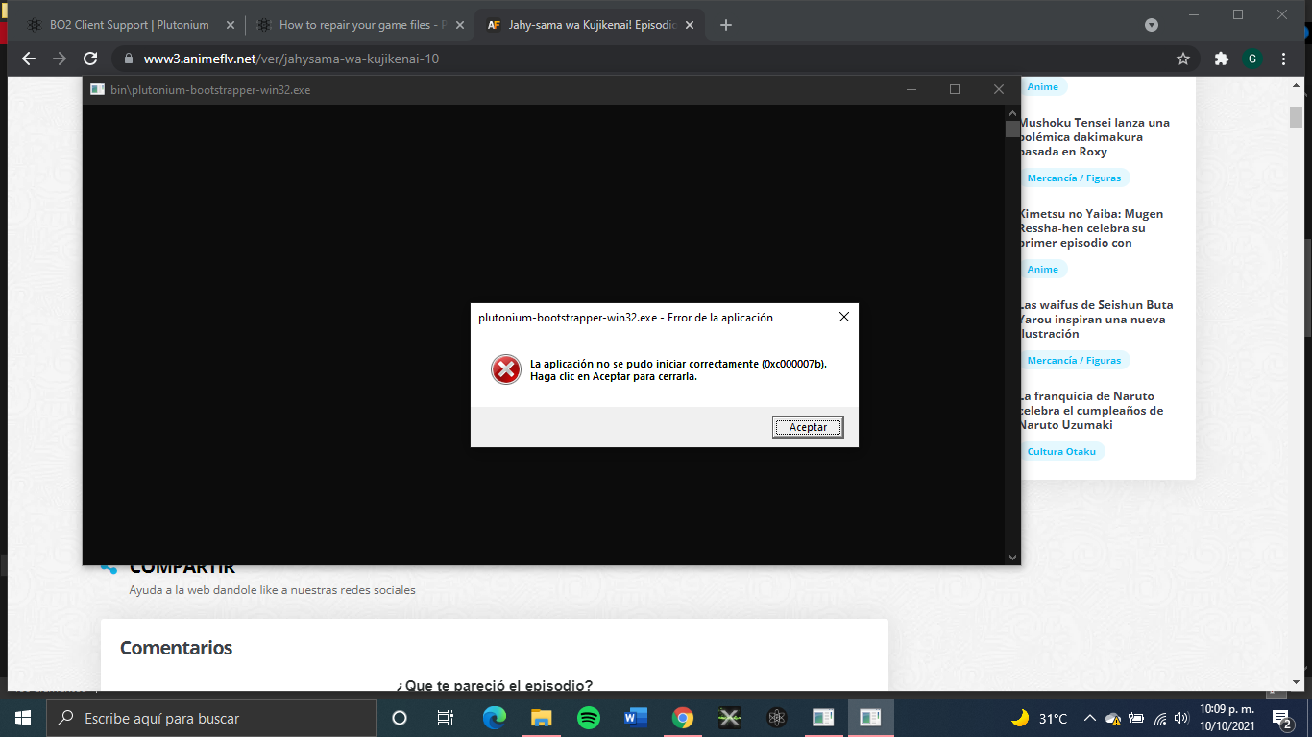Click the taskbar search box
The width and height of the screenshot is (1312, 737).
[211, 718]
